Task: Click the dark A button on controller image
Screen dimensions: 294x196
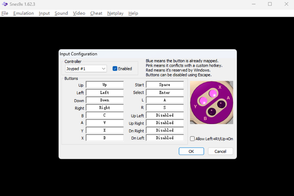Action: click(x=221, y=104)
